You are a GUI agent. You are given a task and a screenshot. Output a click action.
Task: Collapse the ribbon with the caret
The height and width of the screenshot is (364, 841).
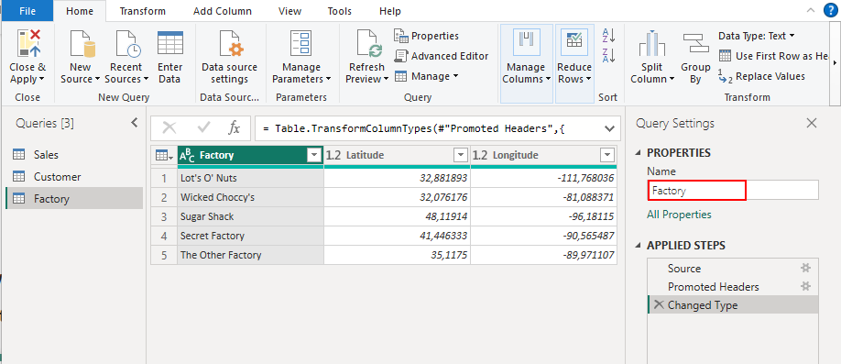point(811,11)
